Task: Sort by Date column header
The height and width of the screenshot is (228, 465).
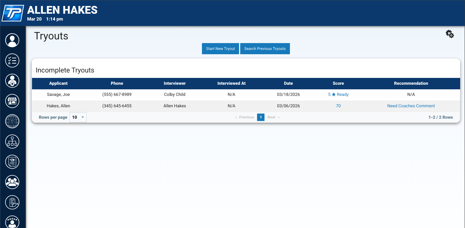Action: tap(288, 83)
